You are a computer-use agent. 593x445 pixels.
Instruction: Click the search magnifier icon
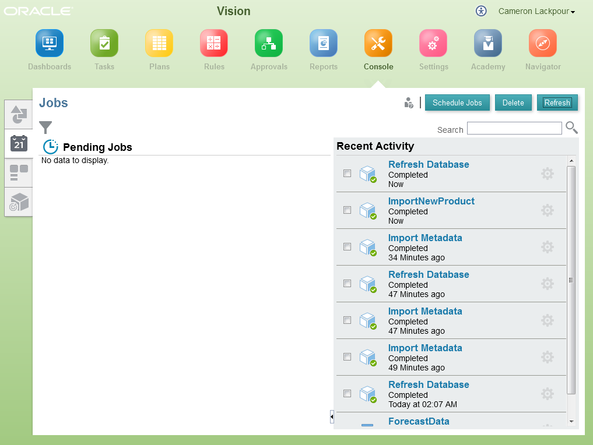click(571, 128)
